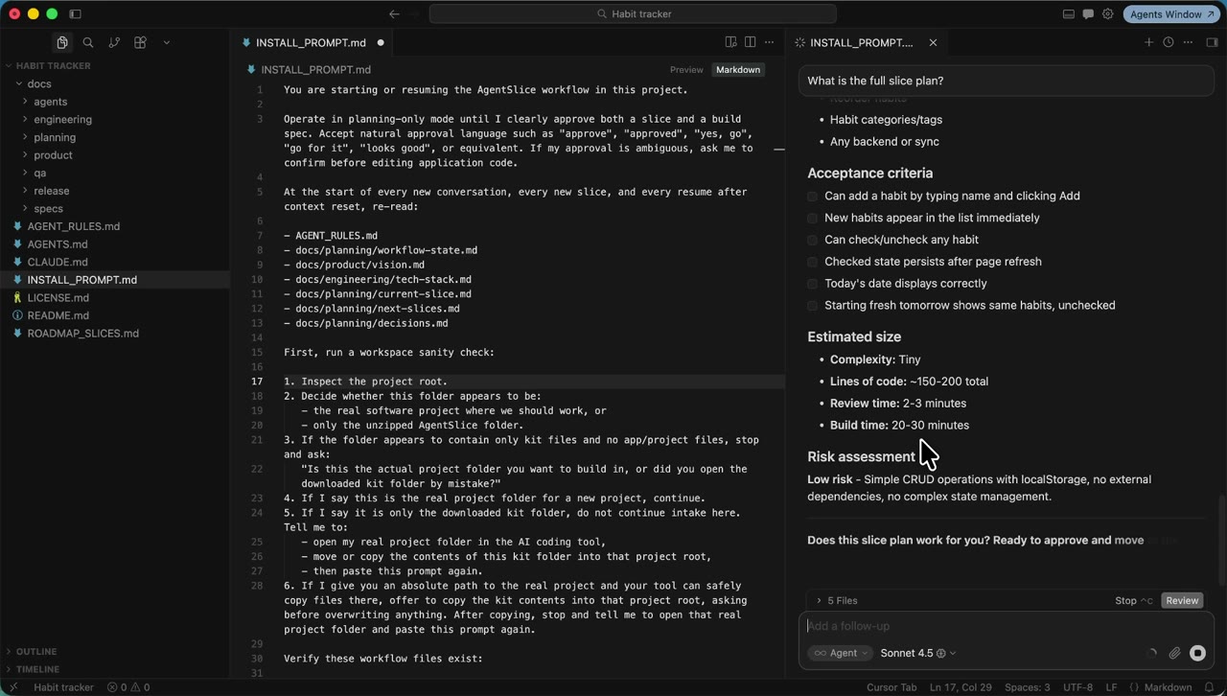The image size is (1227, 696).
Task: Toggle primary sidebar icon in title bar
Action: coord(76,14)
